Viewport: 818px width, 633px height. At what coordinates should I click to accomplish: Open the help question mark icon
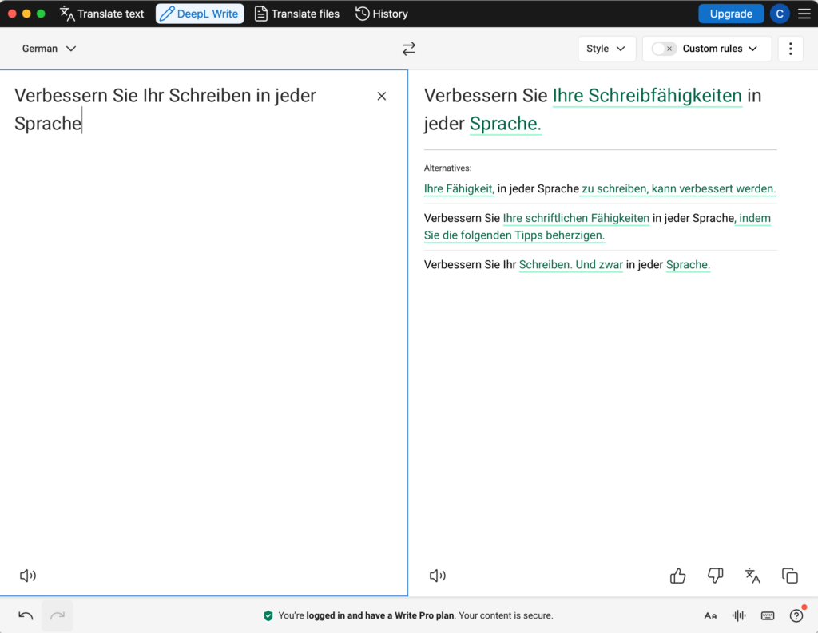pyautogui.click(x=796, y=615)
